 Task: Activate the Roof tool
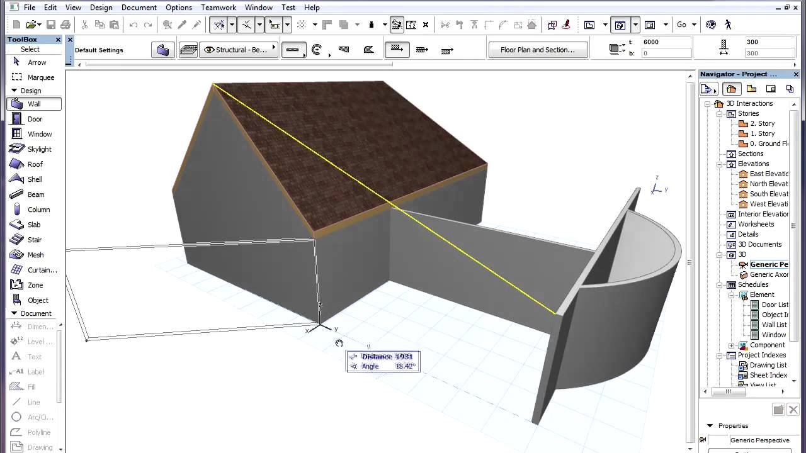(34, 164)
